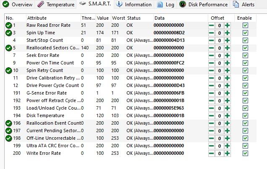Image resolution: width=267 pixels, height=169 pixels.
Task: Sort by the Attribute column header
Action: (x=53, y=18)
